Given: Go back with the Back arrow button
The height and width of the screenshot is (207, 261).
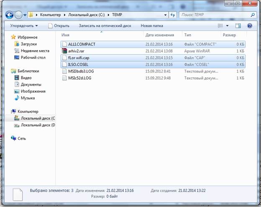Looking at the screenshot, I should click(x=9, y=15).
